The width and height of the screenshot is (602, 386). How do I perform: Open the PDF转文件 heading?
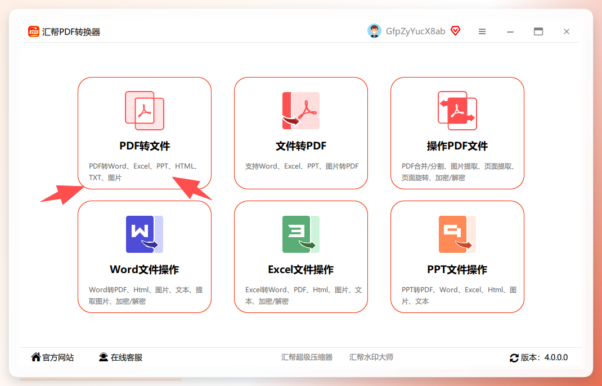145,146
